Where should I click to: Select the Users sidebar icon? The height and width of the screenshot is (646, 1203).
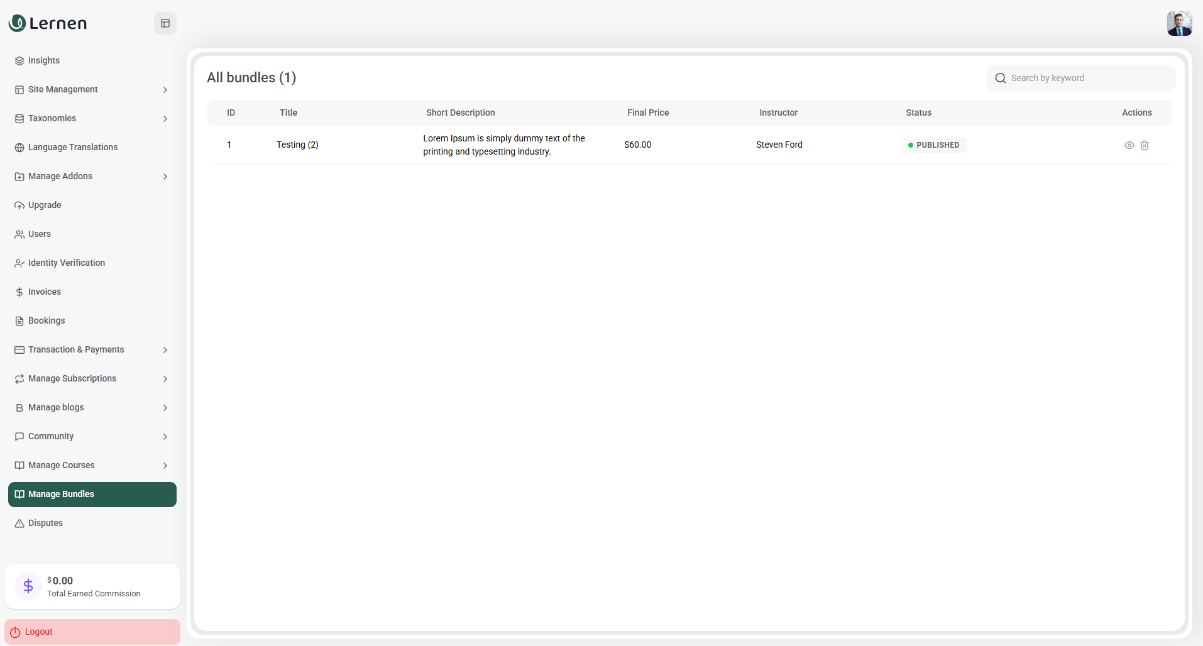click(x=19, y=234)
